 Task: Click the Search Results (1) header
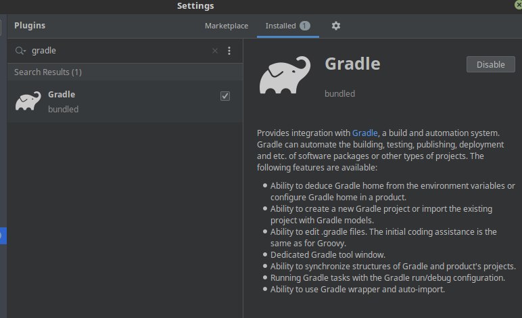click(48, 72)
